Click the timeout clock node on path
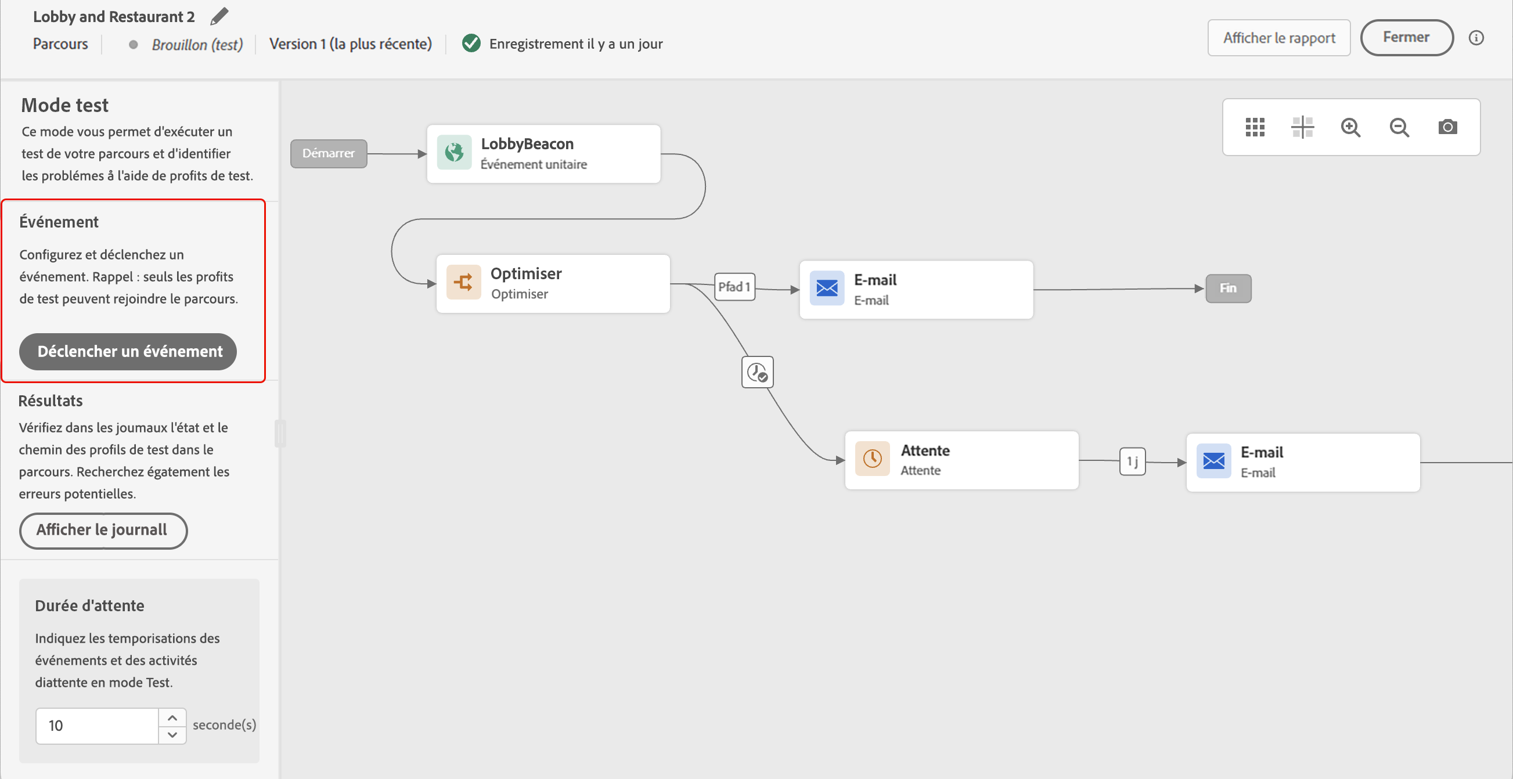The width and height of the screenshot is (1513, 779). tap(757, 372)
